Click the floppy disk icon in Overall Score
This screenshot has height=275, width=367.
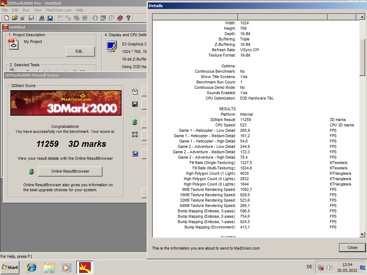click(135, 104)
